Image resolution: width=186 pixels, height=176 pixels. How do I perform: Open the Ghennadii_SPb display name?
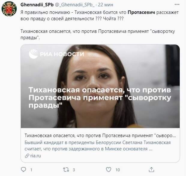click(37, 5)
